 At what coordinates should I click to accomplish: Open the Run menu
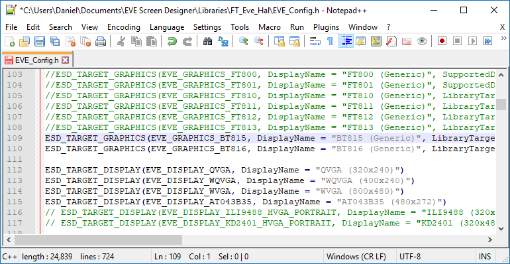click(x=297, y=27)
